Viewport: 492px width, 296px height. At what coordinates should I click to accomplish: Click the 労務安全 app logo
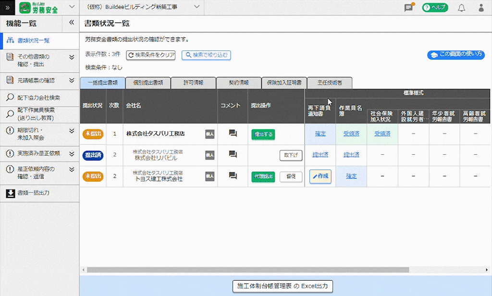pos(38,8)
